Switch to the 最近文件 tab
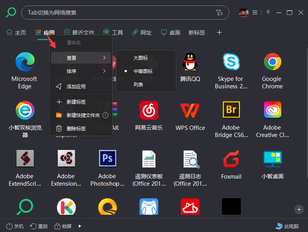This screenshot has width=308, height=232. coord(79,33)
